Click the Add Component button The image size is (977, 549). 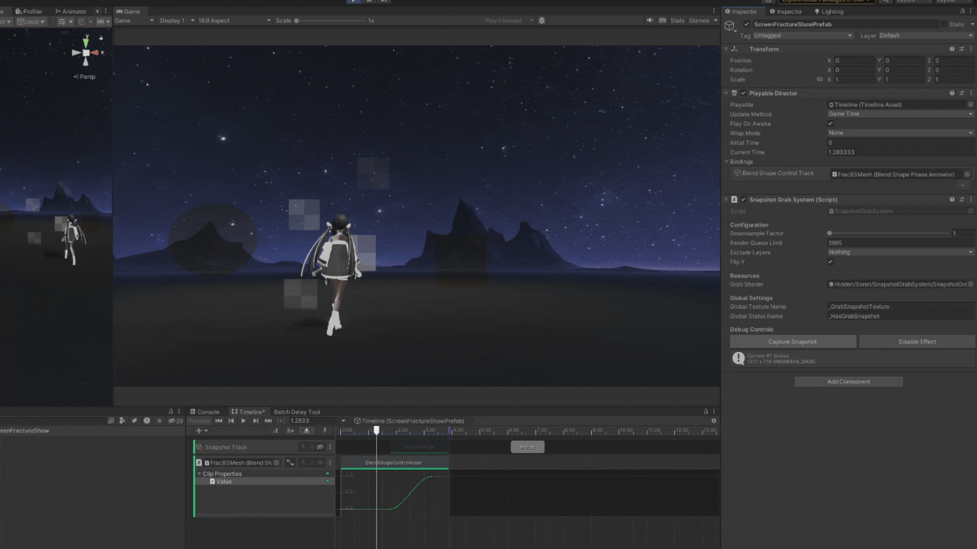click(x=849, y=382)
